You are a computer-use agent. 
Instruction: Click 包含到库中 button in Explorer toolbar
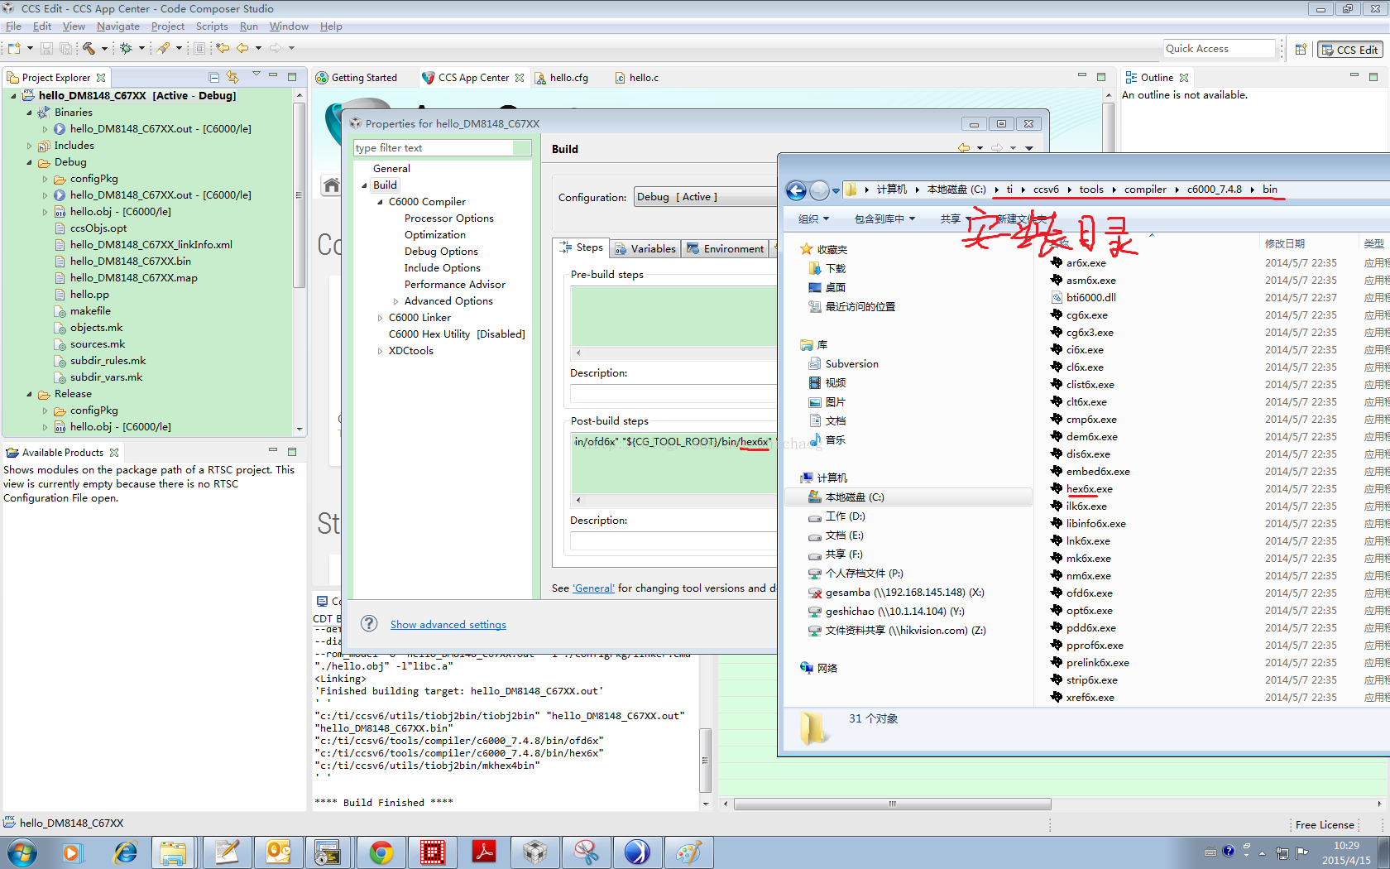pyautogui.click(x=884, y=219)
